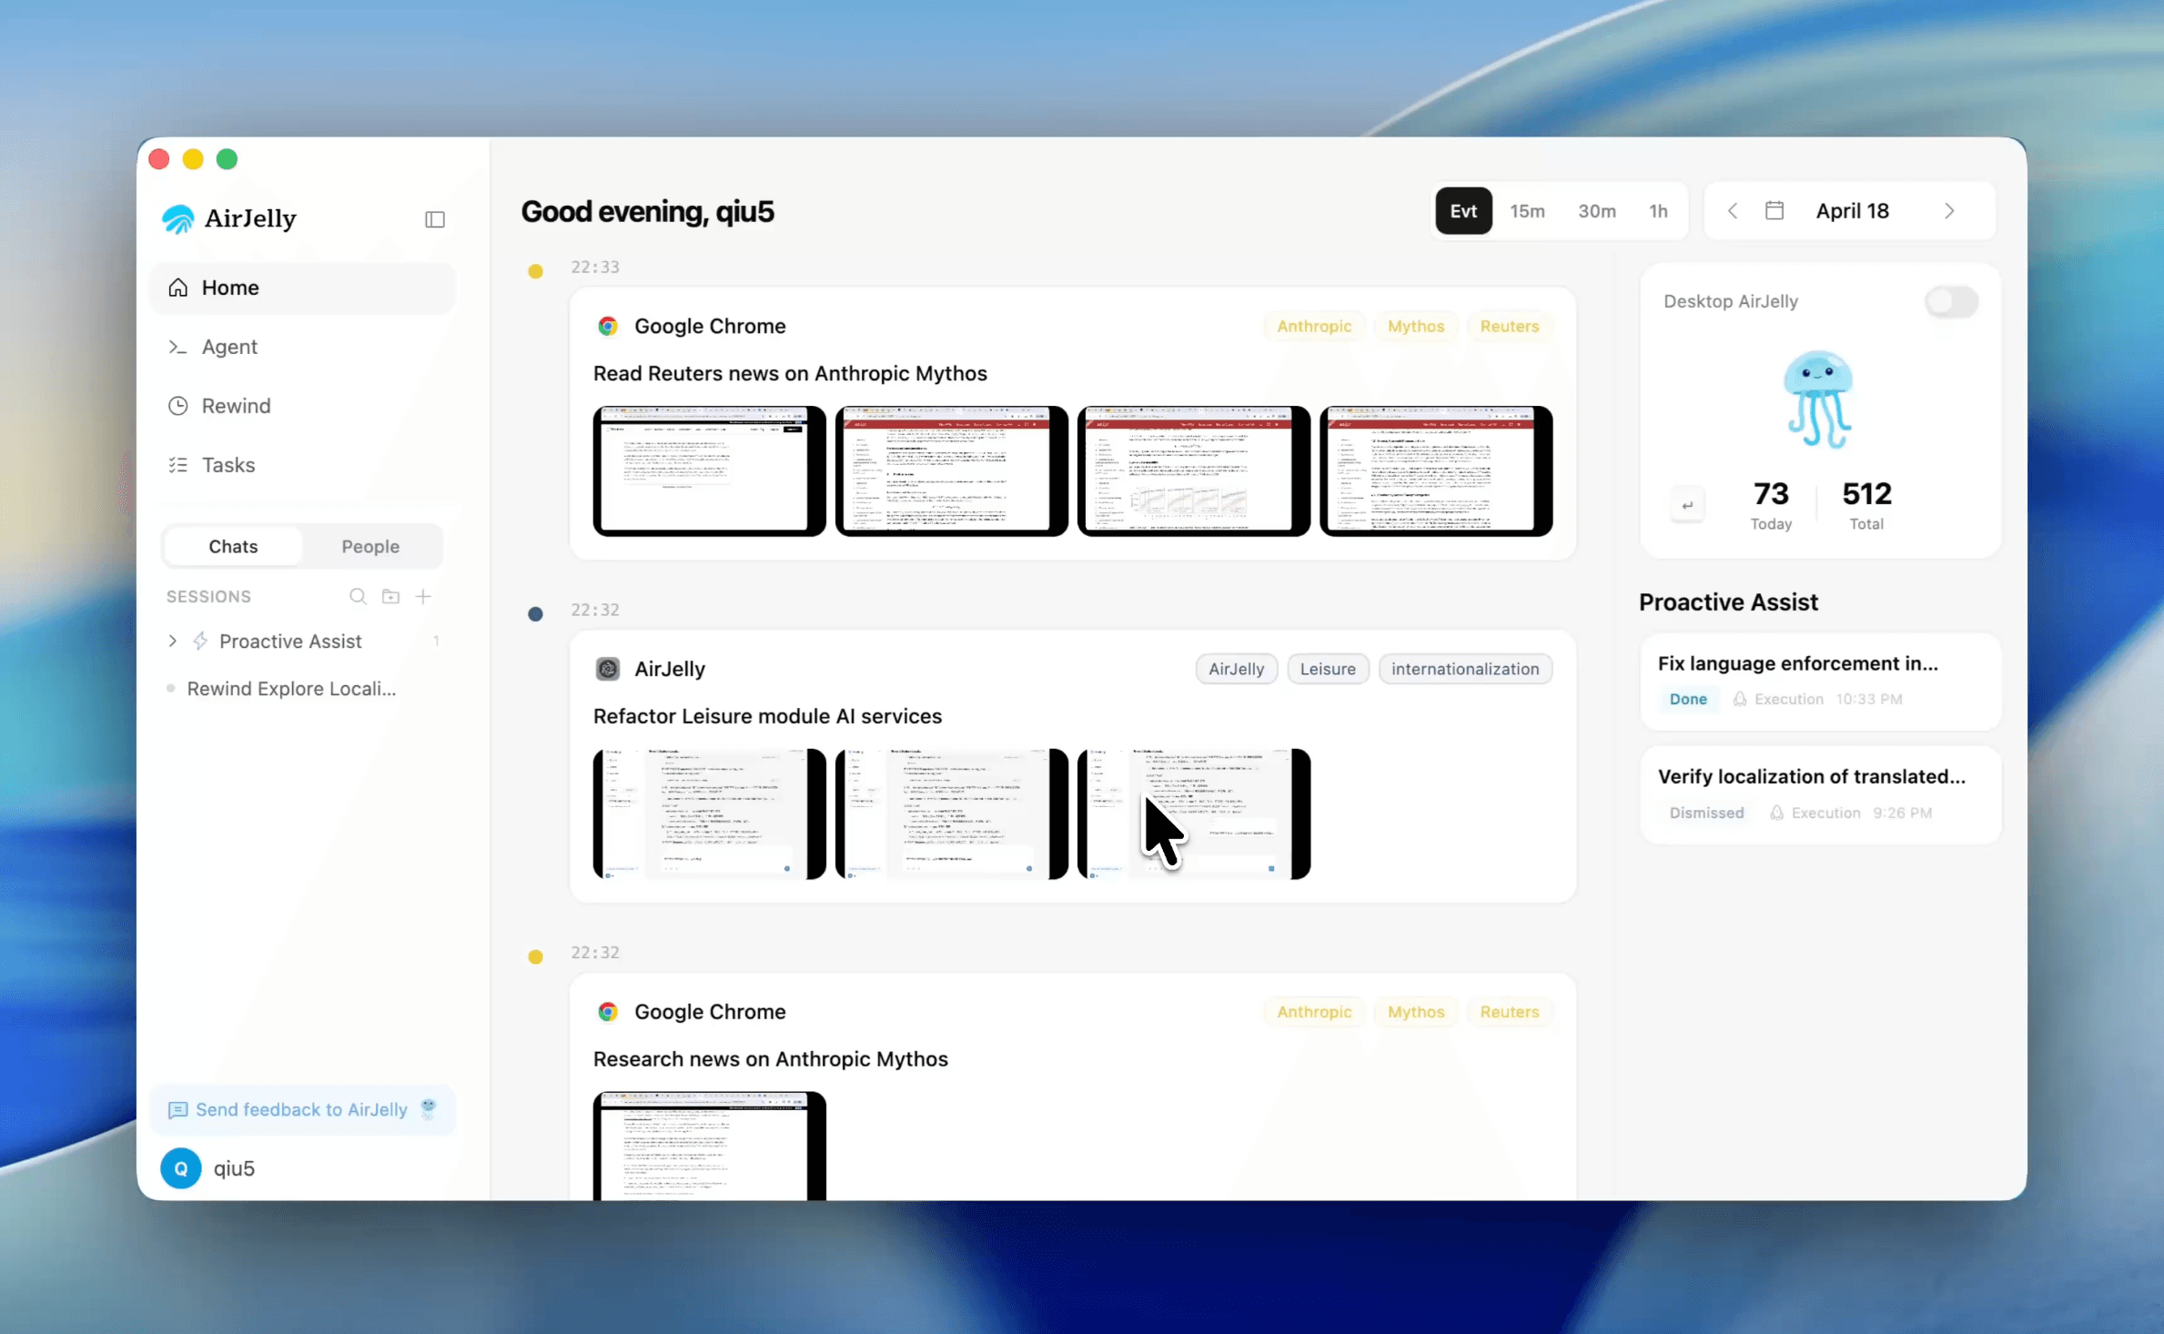
Task: Go to the previous day
Action: point(1733,211)
